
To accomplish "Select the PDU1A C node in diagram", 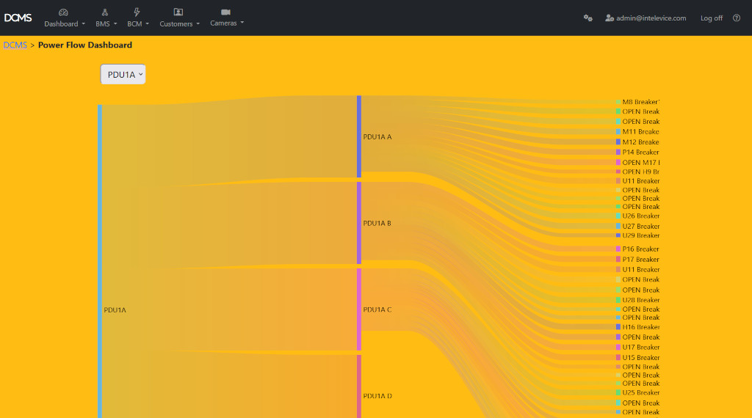I will tap(359, 309).
